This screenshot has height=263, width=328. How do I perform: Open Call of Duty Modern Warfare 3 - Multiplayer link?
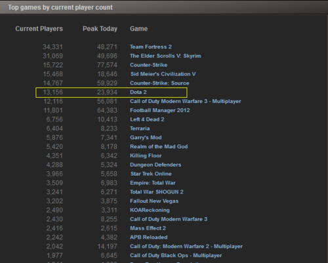click(186, 101)
